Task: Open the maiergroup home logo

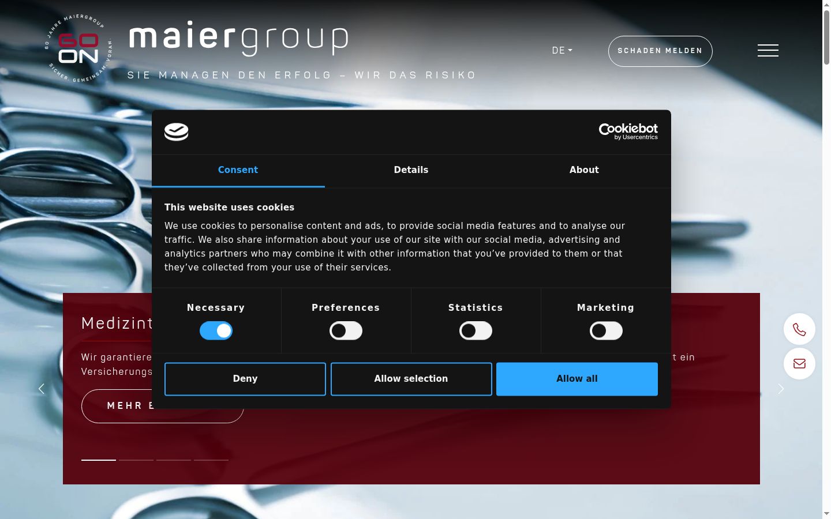Action: pos(238,40)
